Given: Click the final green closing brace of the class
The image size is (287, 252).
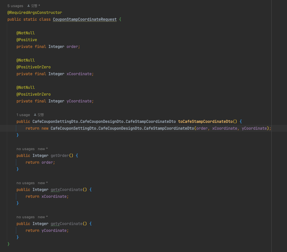Looking at the screenshot, I should coord(9,244).
